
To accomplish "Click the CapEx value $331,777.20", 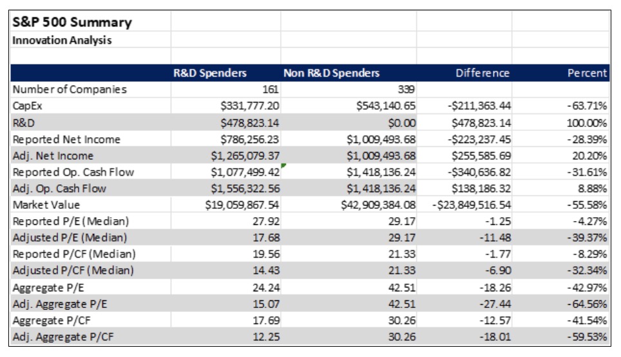I will [x=249, y=106].
